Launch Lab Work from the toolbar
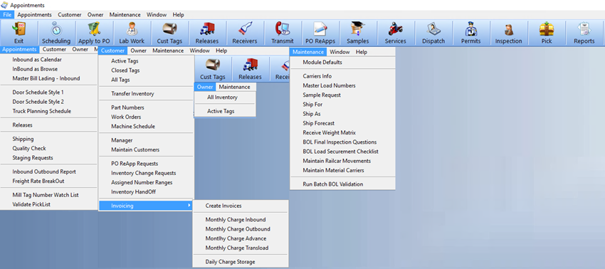This screenshot has height=269, width=605. [x=132, y=33]
